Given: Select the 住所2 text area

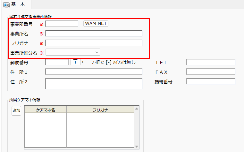Looking at the screenshot, I should click(94, 84).
